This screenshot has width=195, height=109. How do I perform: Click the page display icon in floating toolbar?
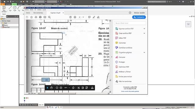click(73, 88)
